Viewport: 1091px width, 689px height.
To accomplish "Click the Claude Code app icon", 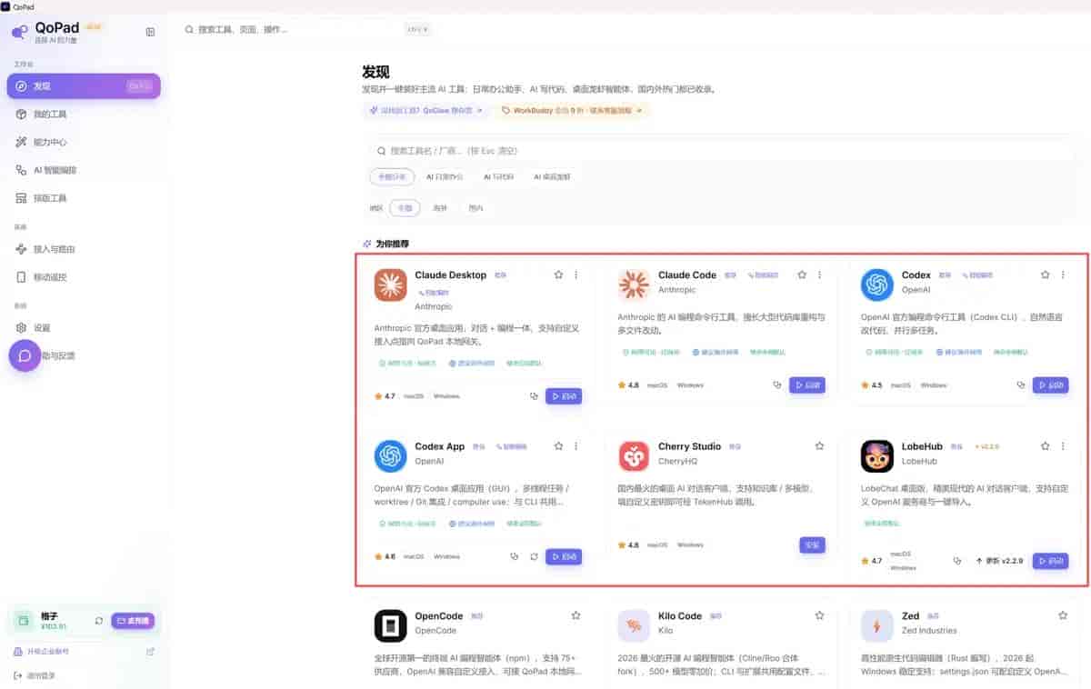I will [x=634, y=285].
